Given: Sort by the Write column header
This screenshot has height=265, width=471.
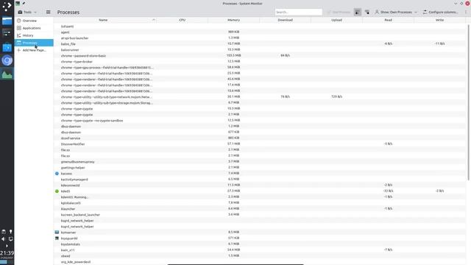Looking at the screenshot, I should pyautogui.click(x=439, y=20).
